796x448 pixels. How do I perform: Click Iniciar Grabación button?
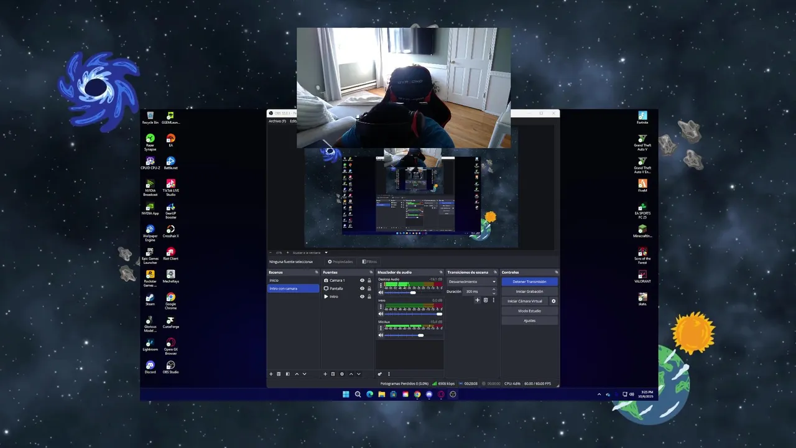coord(529,291)
